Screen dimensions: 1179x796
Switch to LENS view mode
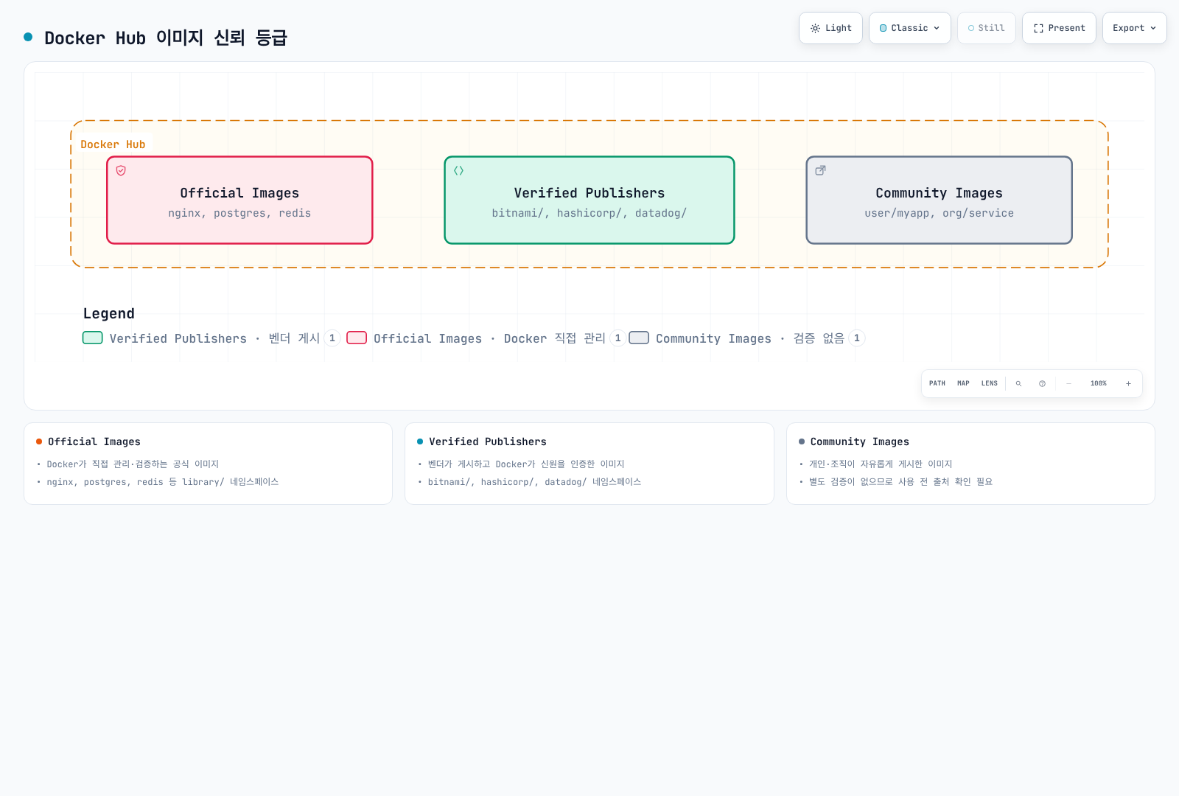click(x=990, y=383)
